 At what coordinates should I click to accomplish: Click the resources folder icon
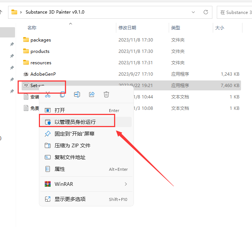[x=26, y=62]
